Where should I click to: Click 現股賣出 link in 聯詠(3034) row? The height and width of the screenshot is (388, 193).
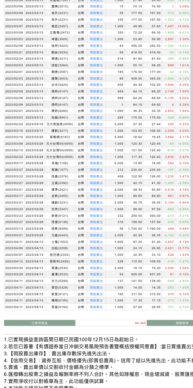point(96,52)
